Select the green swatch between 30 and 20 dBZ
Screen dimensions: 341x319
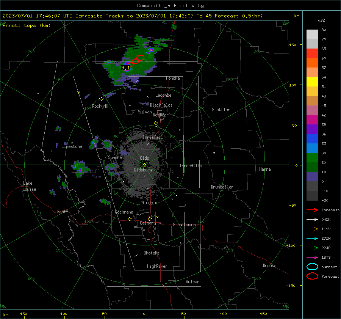click(x=312, y=158)
